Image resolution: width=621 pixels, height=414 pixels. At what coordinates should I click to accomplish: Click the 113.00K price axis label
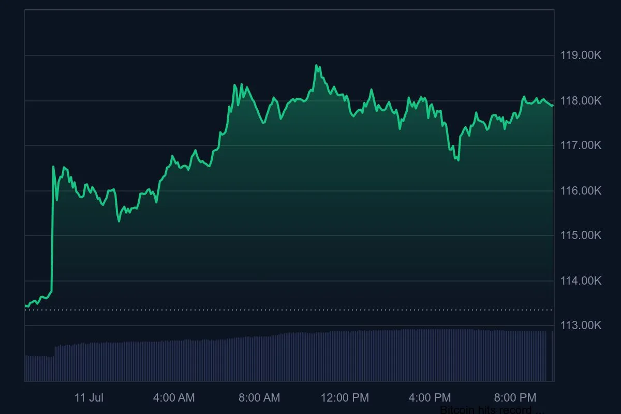click(x=581, y=326)
